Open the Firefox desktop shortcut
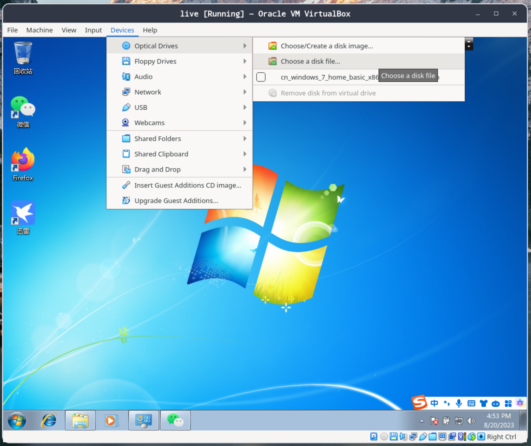 [x=23, y=164]
